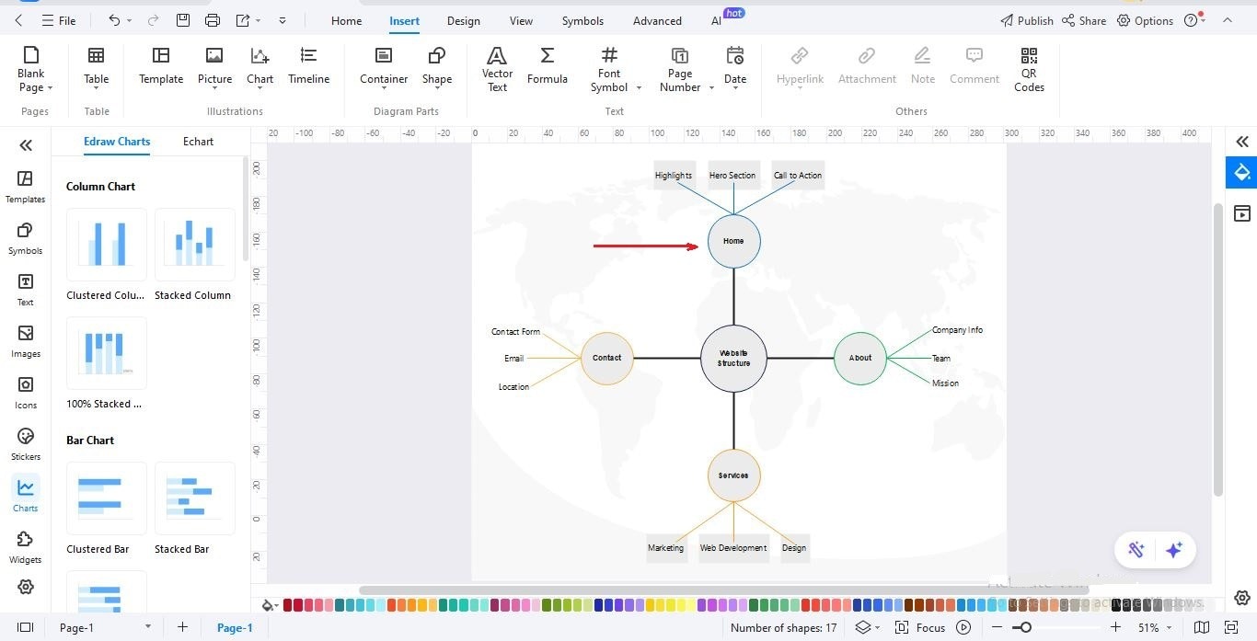The width and height of the screenshot is (1257, 641).
Task: Open the Icons sidebar panel
Action: [x=26, y=393]
